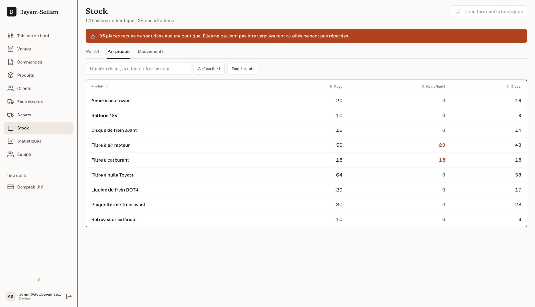The image size is (535, 307).
Task: Focus the lot, produit ou fournisseur search field
Action: click(138, 69)
